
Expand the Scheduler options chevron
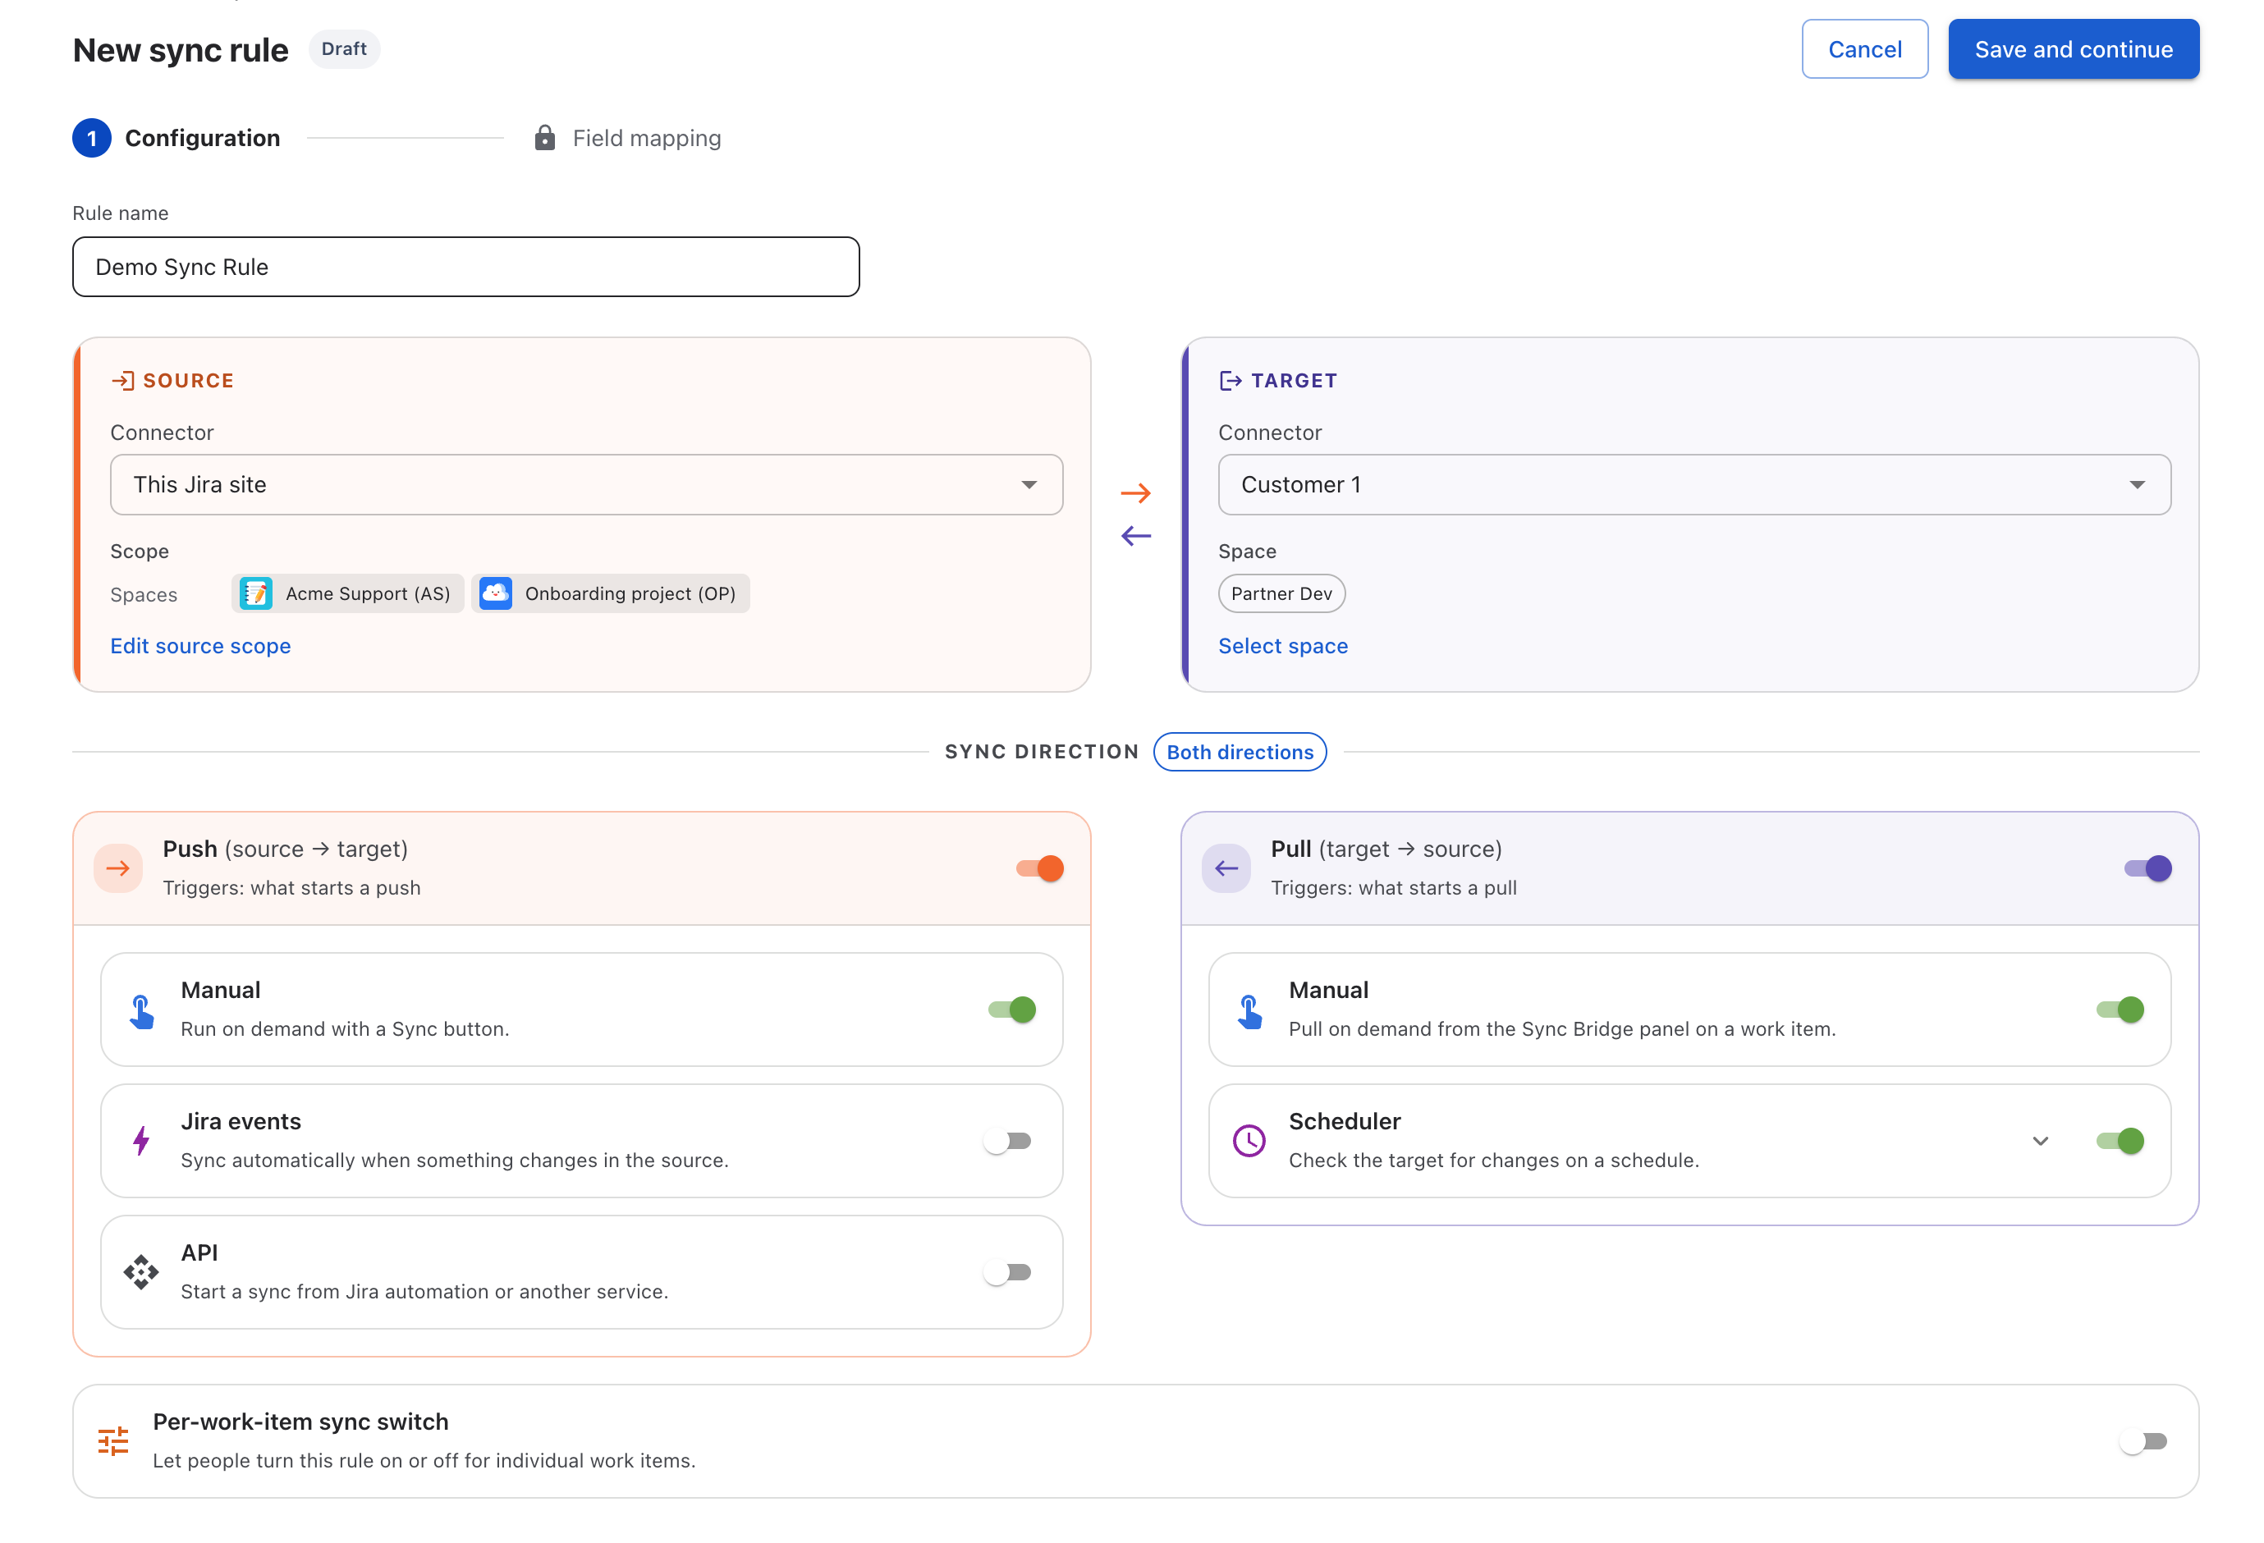tap(2041, 1141)
